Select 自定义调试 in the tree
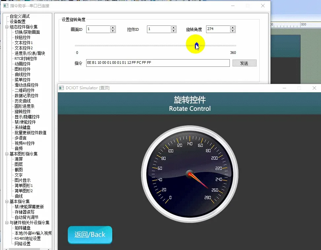Viewport: 321px width, 250px height. pos(19,16)
